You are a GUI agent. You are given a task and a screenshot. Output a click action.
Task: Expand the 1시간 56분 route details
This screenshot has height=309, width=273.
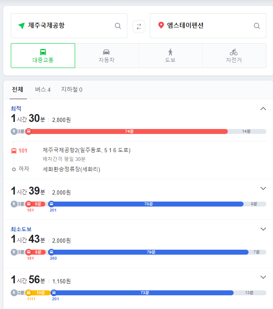263,277
